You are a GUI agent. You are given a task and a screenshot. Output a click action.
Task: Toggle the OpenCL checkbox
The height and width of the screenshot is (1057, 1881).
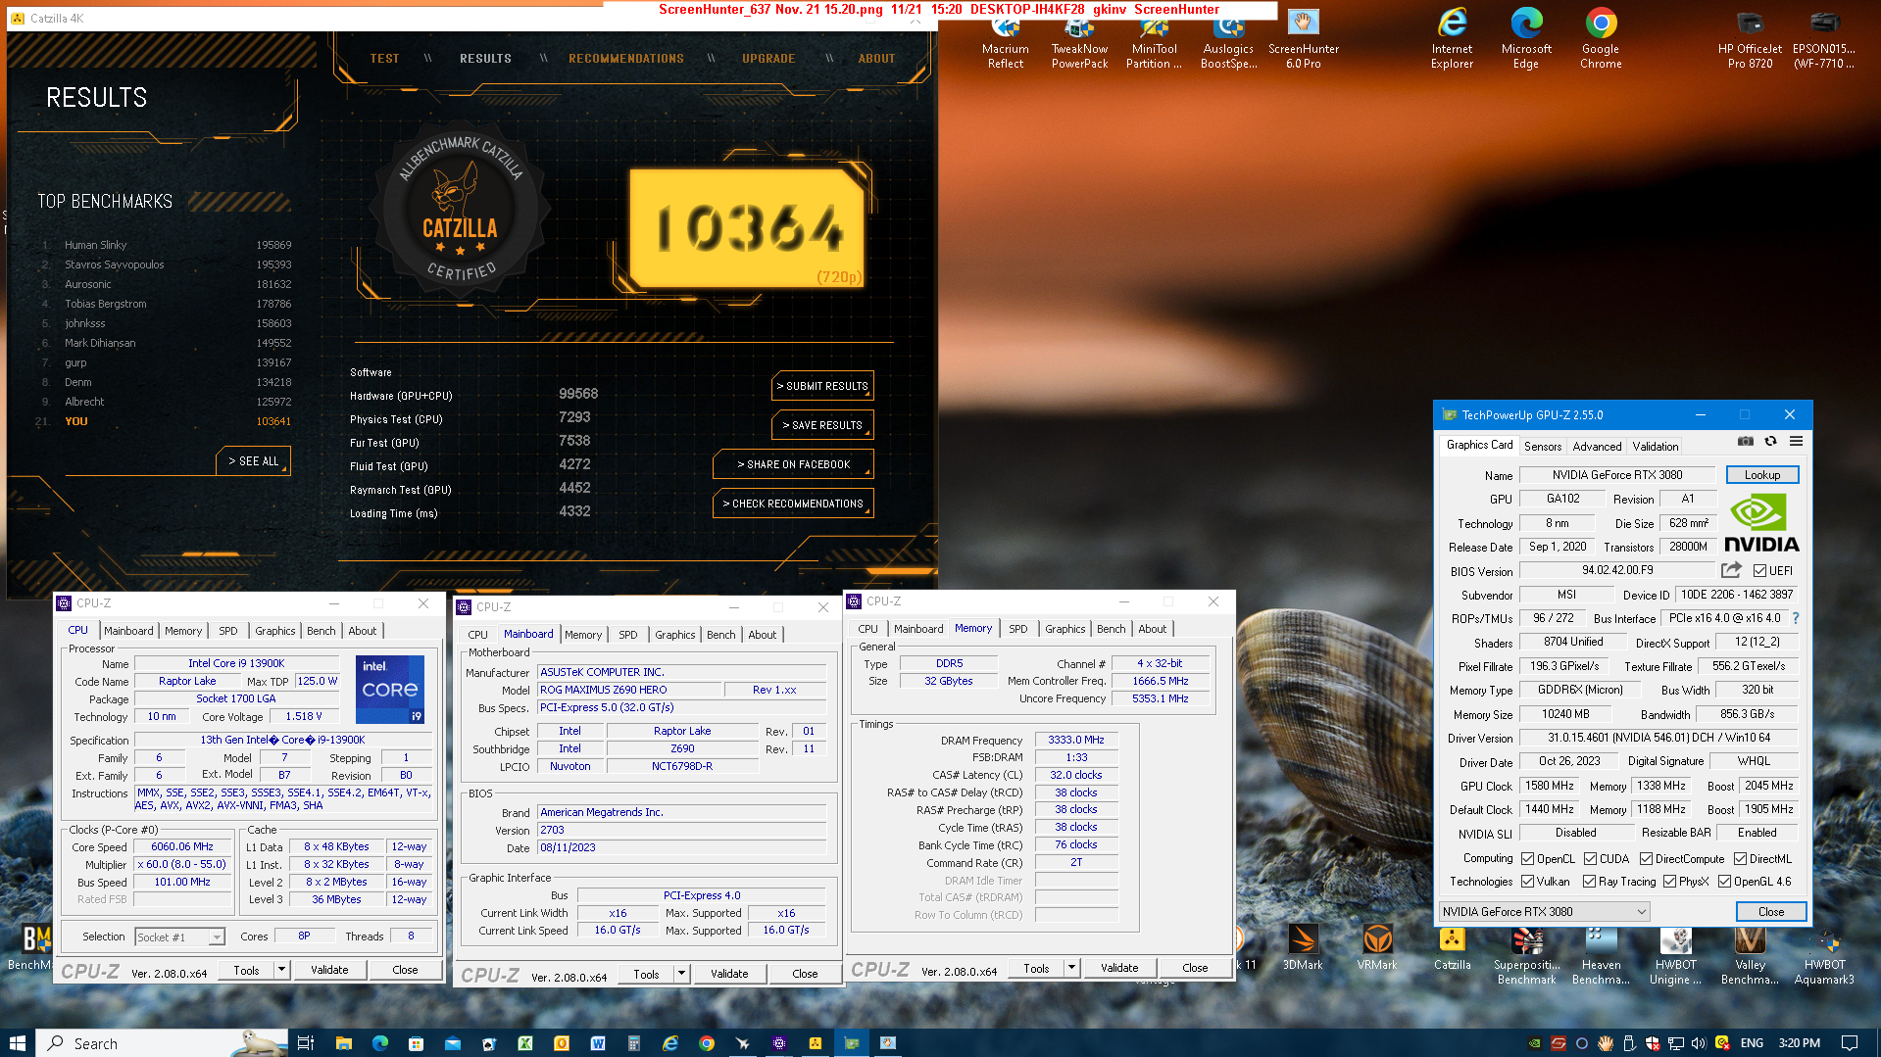point(1527,859)
